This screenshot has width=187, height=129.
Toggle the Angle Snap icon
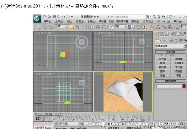coord(158,27)
